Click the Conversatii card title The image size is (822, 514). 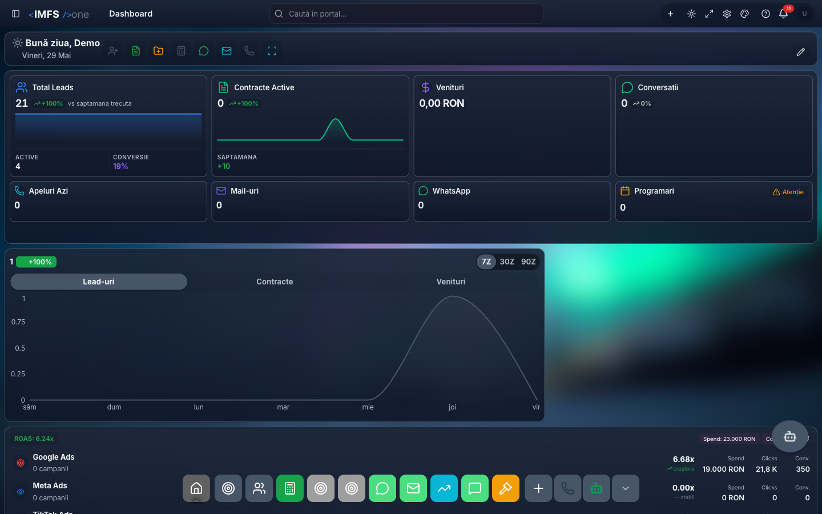(x=658, y=87)
